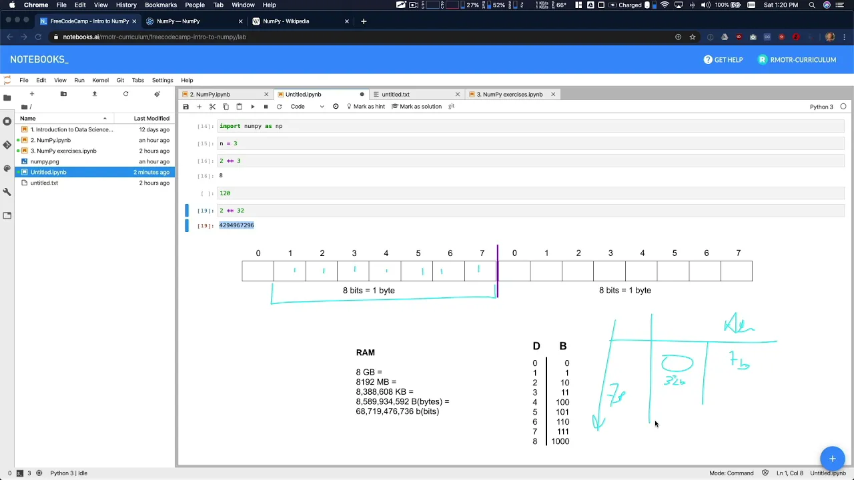
Task: Open a new Chrome tab
Action: 364,21
